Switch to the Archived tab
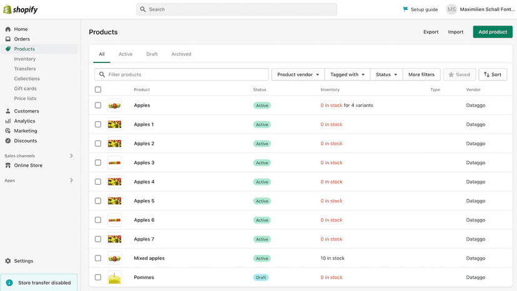 pyautogui.click(x=181, y=54)
